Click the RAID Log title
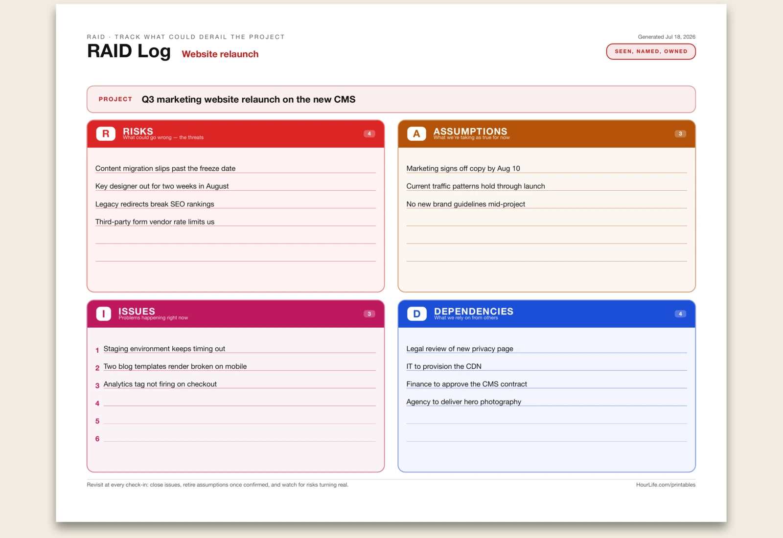Screen dimensions: 783x538 [x=129, y=51]
